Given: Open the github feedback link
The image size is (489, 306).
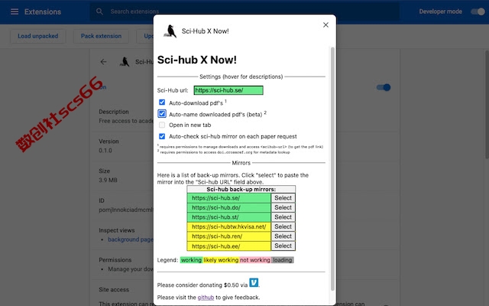Looking at the screenshot, I should pos(206,298).
